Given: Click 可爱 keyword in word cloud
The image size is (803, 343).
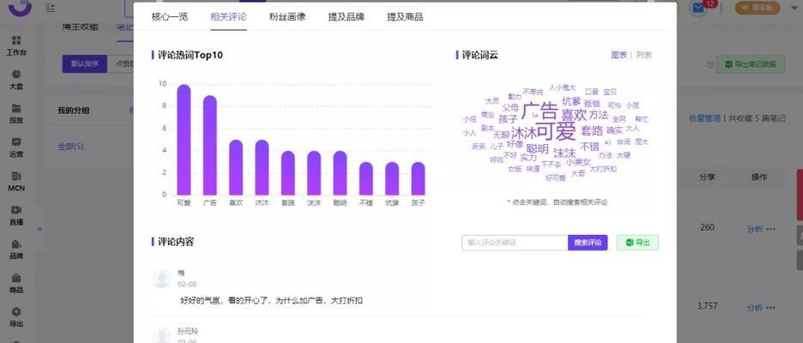Looking at the screenshot, I should click(x=556, y=131).
